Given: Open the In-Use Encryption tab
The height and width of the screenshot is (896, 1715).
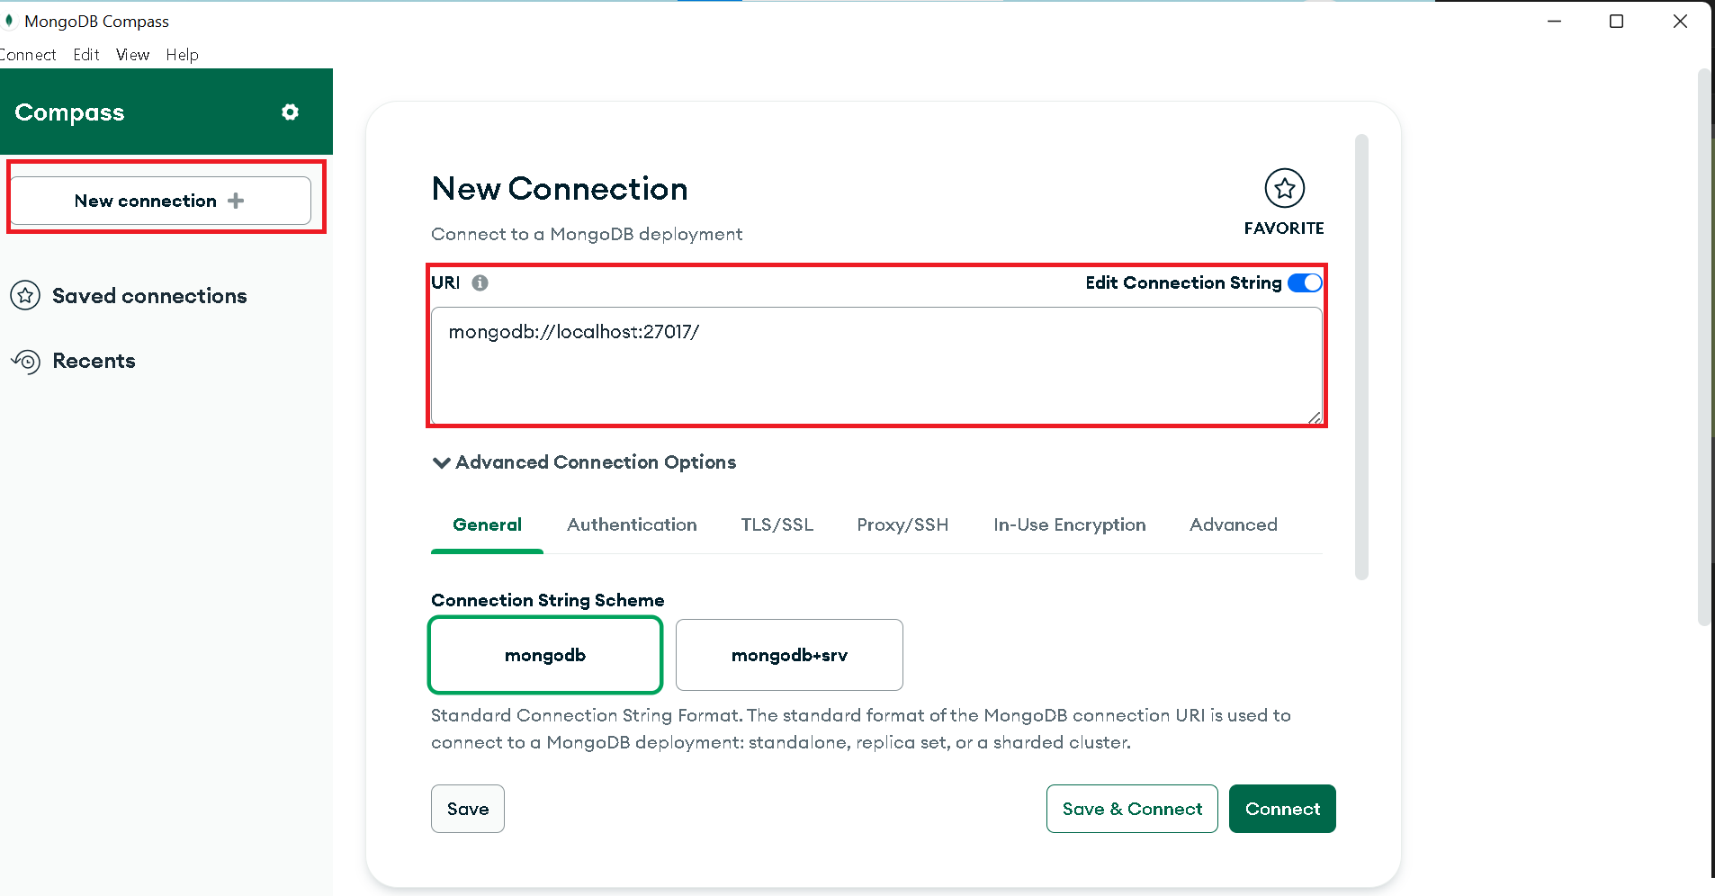Looking at the screenshot, I should tap(1070, 524).
